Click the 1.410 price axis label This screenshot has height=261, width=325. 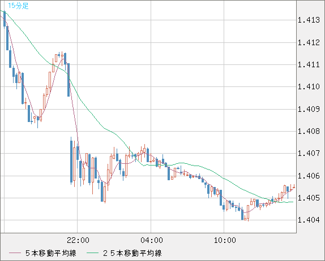pos(309,86)
